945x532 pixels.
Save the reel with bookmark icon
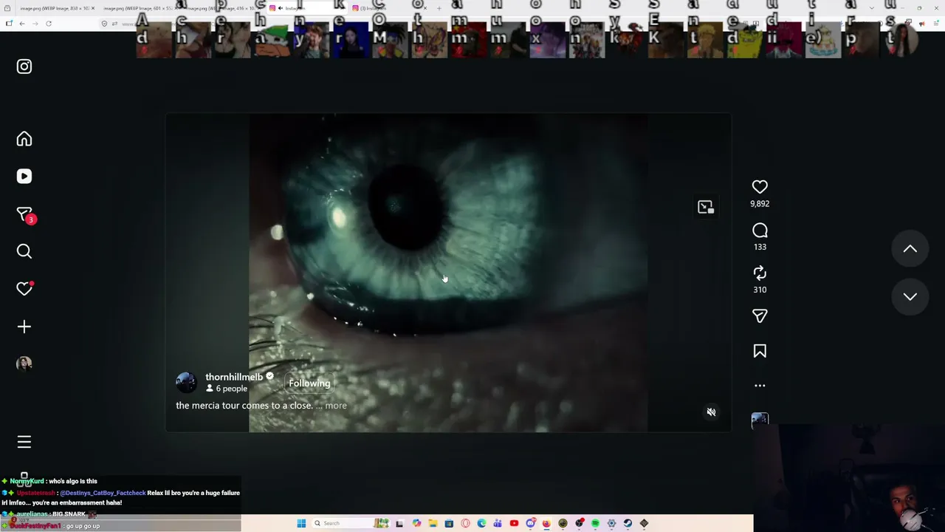[x=760, y=352]
